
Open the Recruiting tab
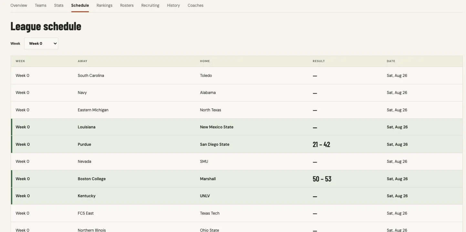[150, 5]
